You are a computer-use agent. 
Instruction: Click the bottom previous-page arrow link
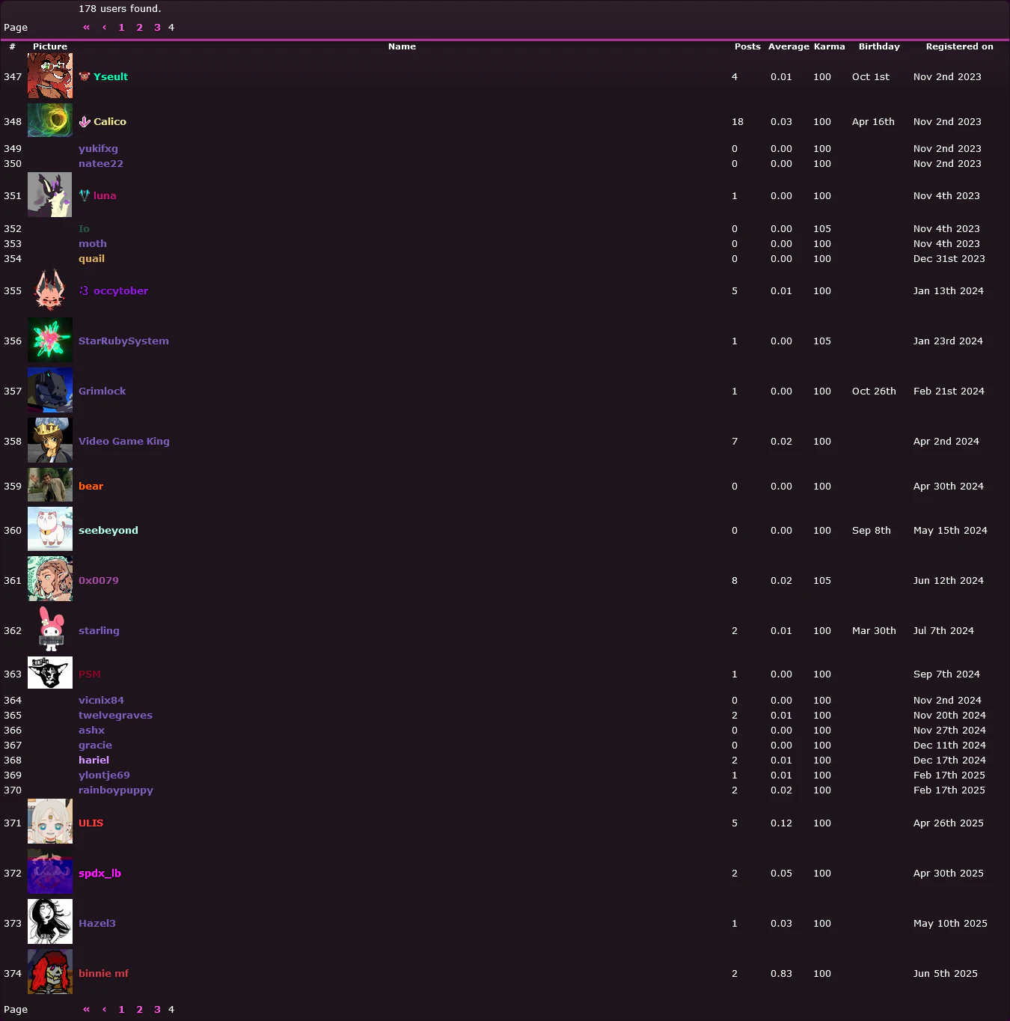104,1010
